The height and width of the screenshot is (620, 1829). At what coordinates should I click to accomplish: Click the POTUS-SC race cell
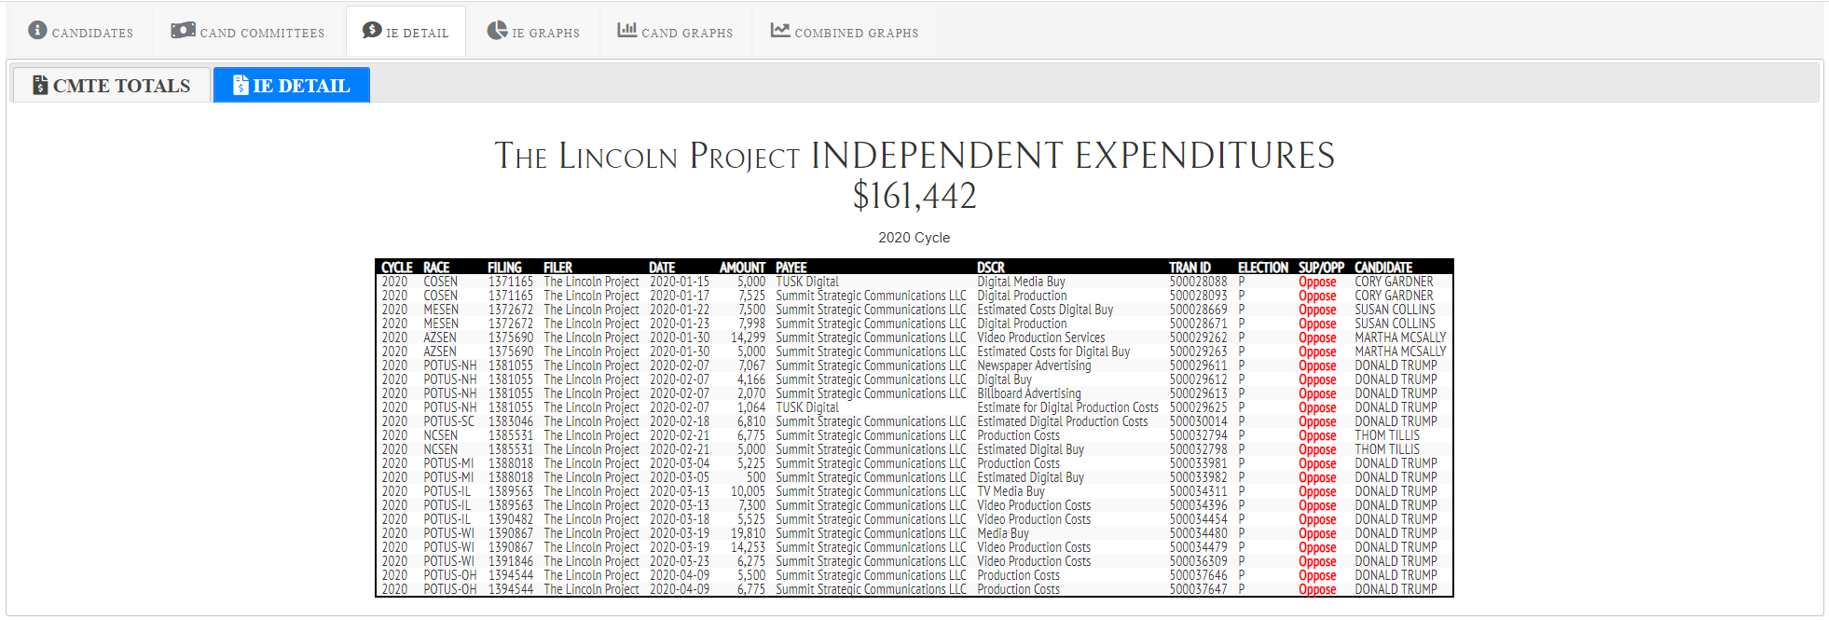448,421
